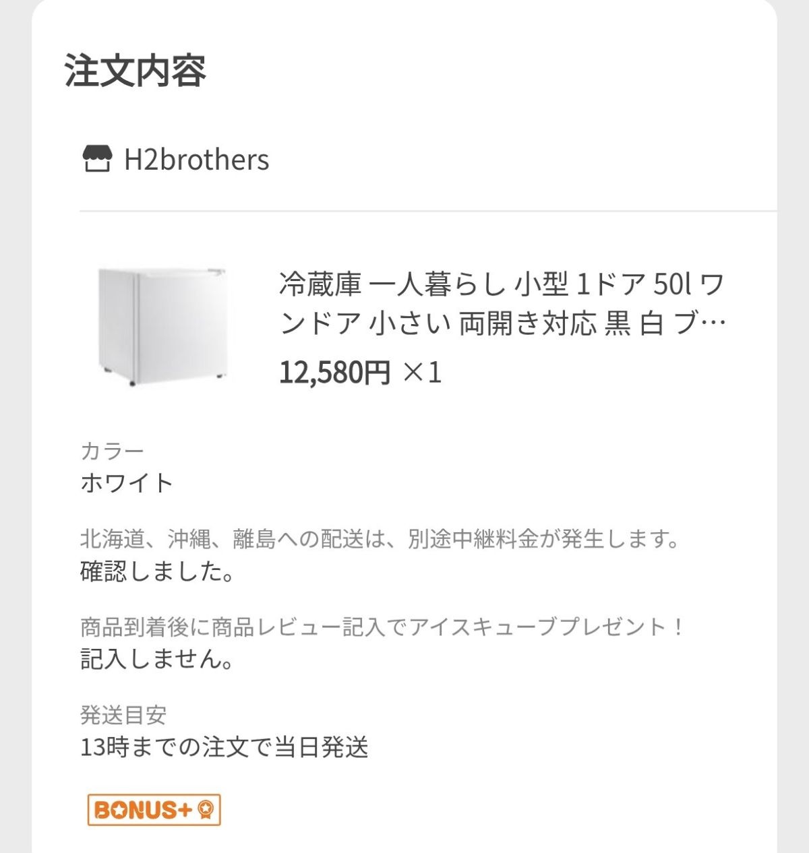This screenshot has height=853, width=809.
Task: Click the 北海道、沖縄、離島 shipping notice
Action: click(x=380, y=539)
